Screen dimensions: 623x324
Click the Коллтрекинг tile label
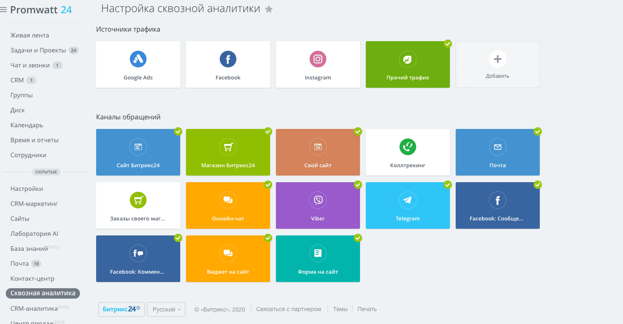click(x=408, y=166)
